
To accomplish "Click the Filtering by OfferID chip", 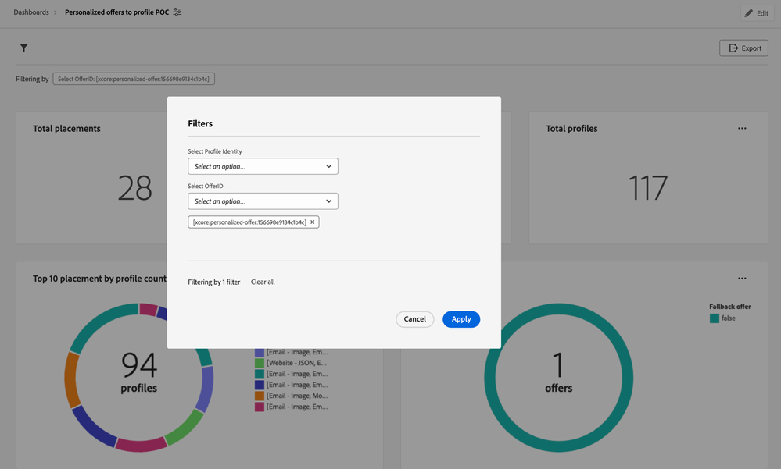I will click(x=134, y=79).
